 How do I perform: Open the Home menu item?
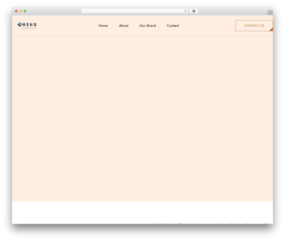click(103, 26)
